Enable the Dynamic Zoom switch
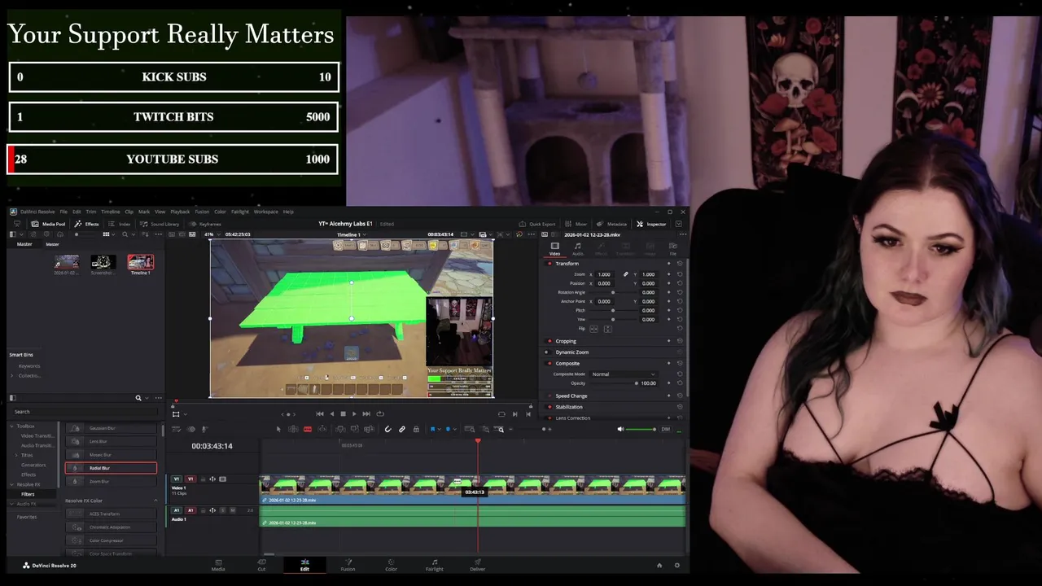Image resolution: width=1042 pixels, height=586 pixels. 547,352
